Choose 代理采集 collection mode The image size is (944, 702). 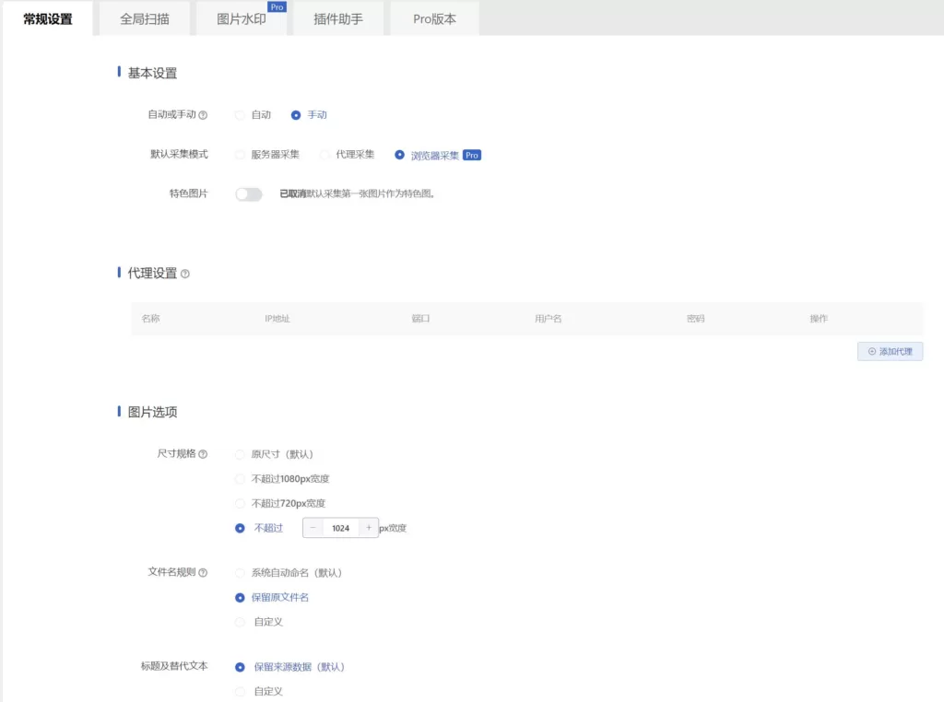(x=325, y=155)
